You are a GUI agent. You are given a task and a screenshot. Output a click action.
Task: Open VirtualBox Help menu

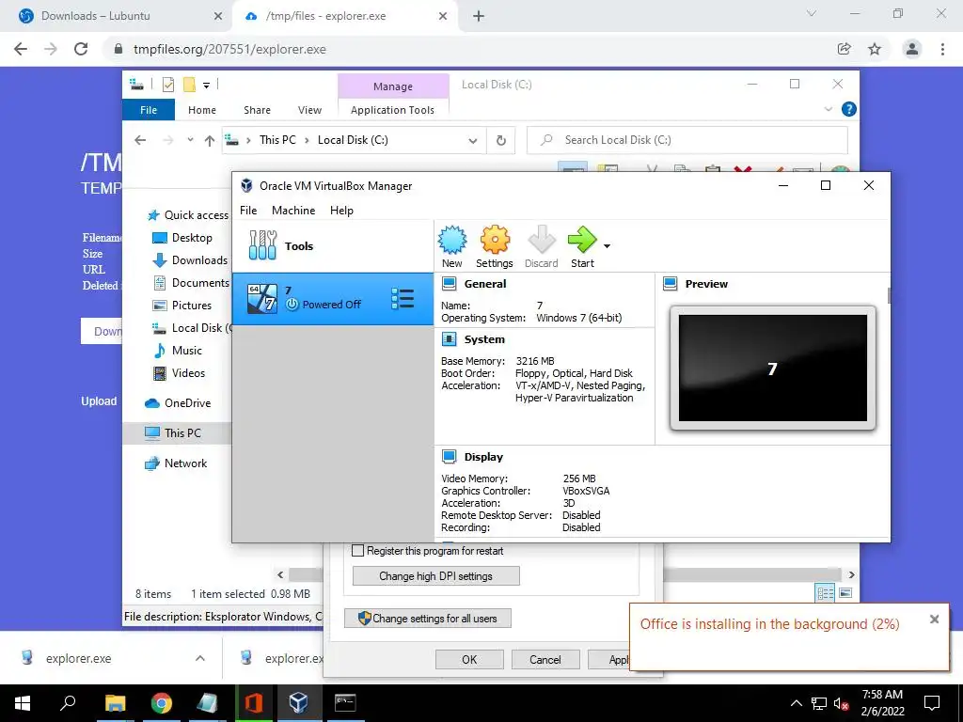click(341, 210)
